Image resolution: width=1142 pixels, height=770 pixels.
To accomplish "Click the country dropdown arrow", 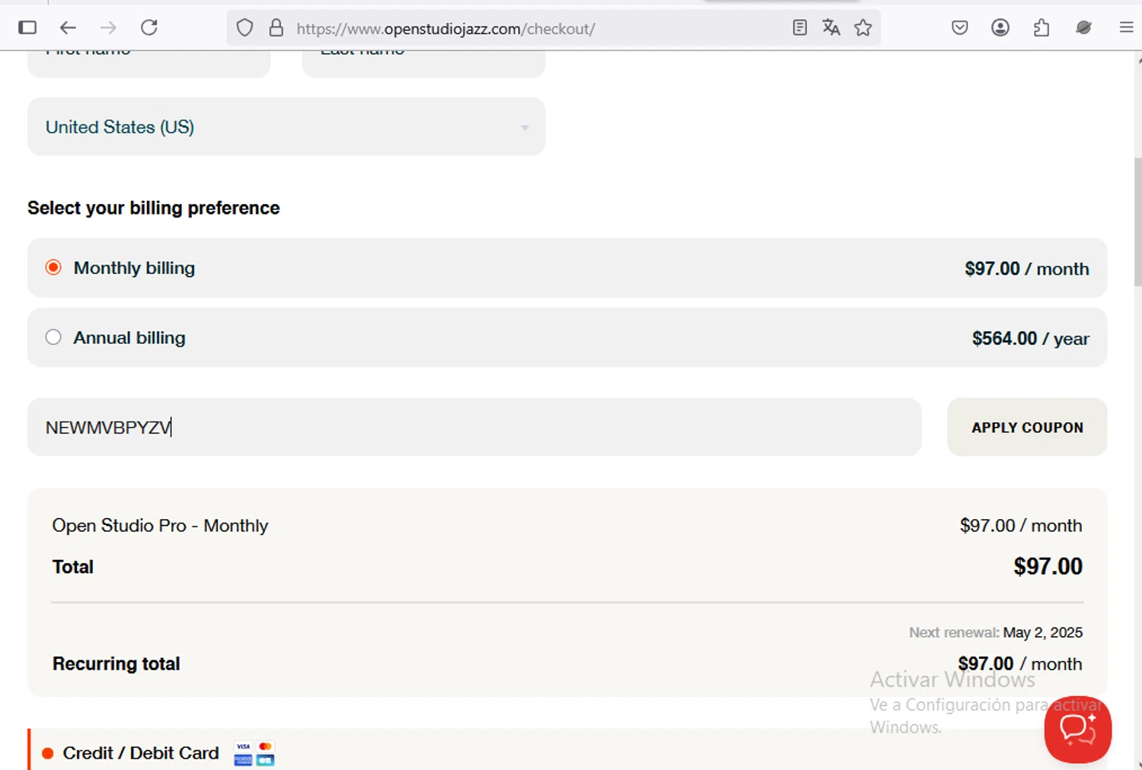I will [525, 128].
